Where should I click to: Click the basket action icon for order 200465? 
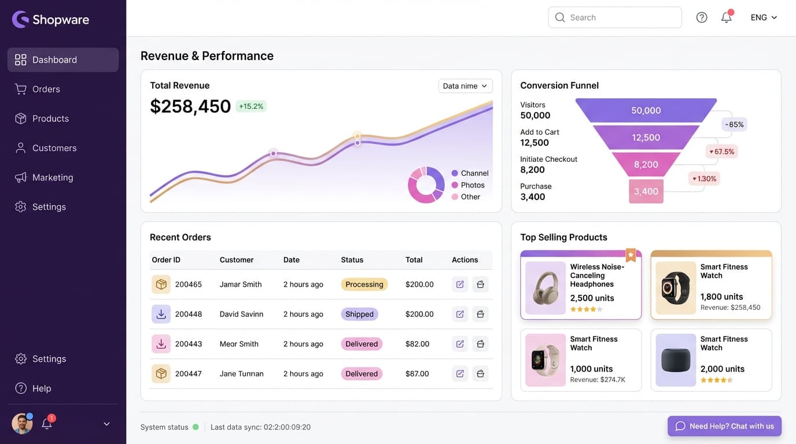[480, 284]
